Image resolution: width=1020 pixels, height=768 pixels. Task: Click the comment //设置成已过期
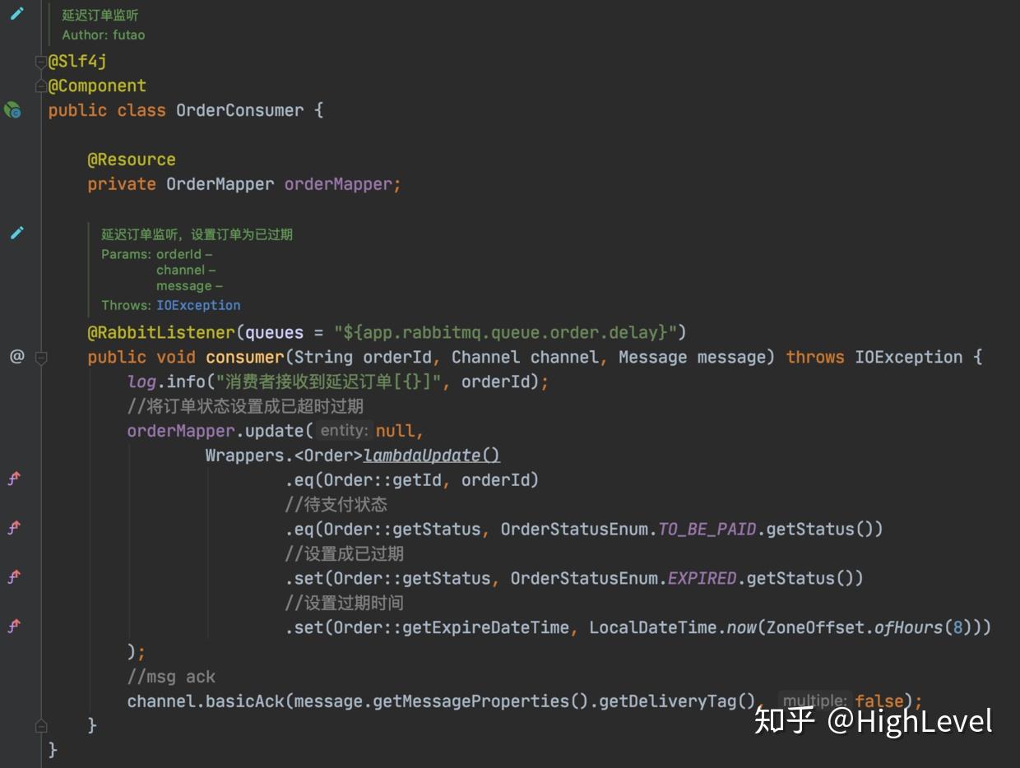click(345, 553)
